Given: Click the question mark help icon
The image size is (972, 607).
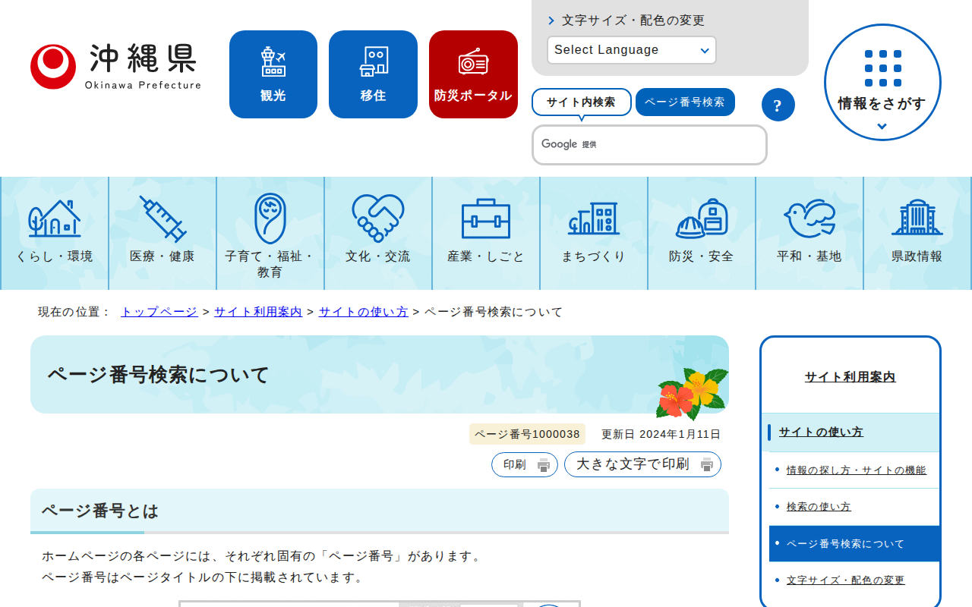Looking at the screenshot, I should (778, 105).
